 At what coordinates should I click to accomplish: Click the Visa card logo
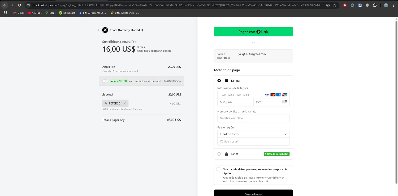(x=267, y=95)
